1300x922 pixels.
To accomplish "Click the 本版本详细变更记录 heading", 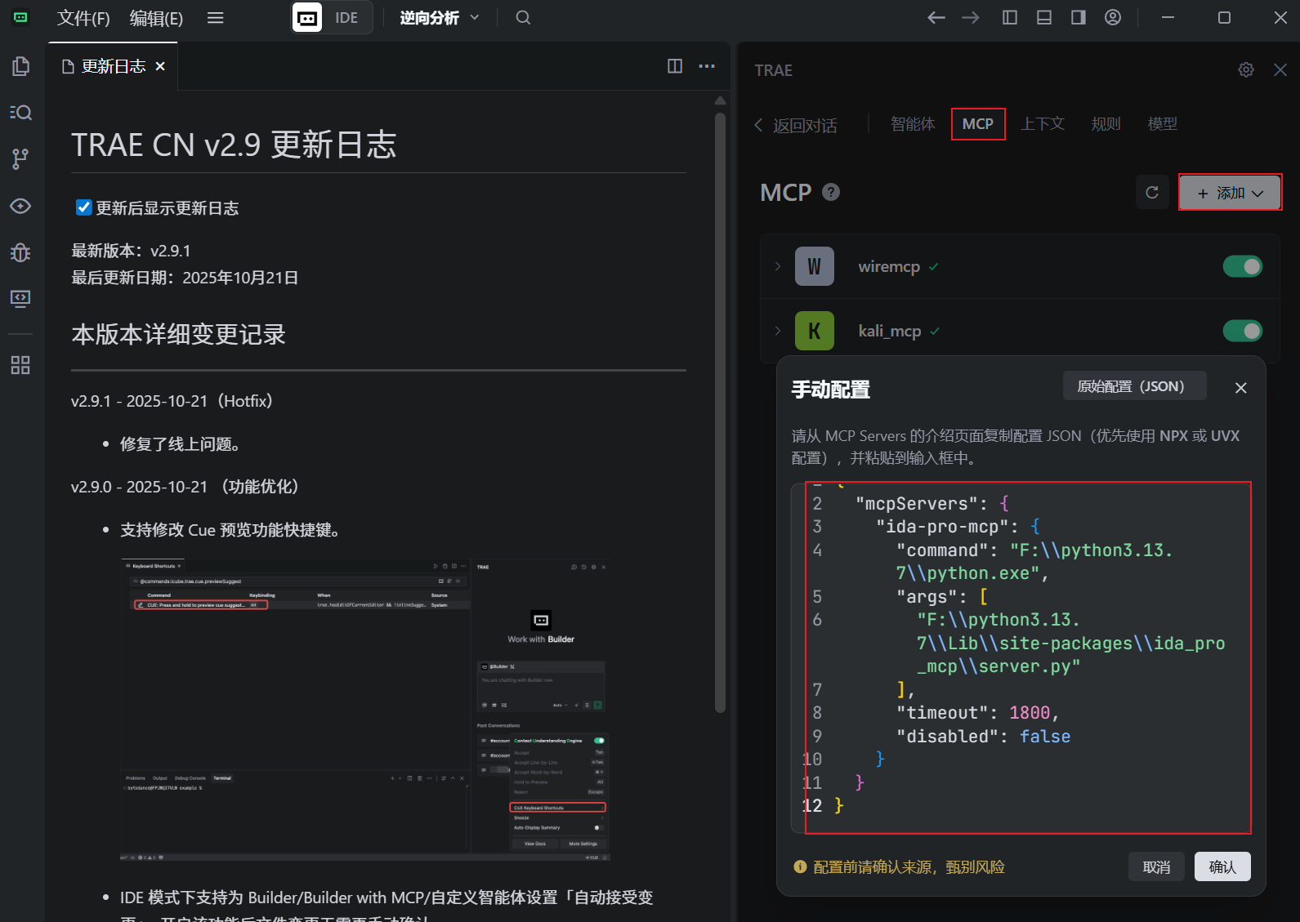I will [x=178, y=334].
